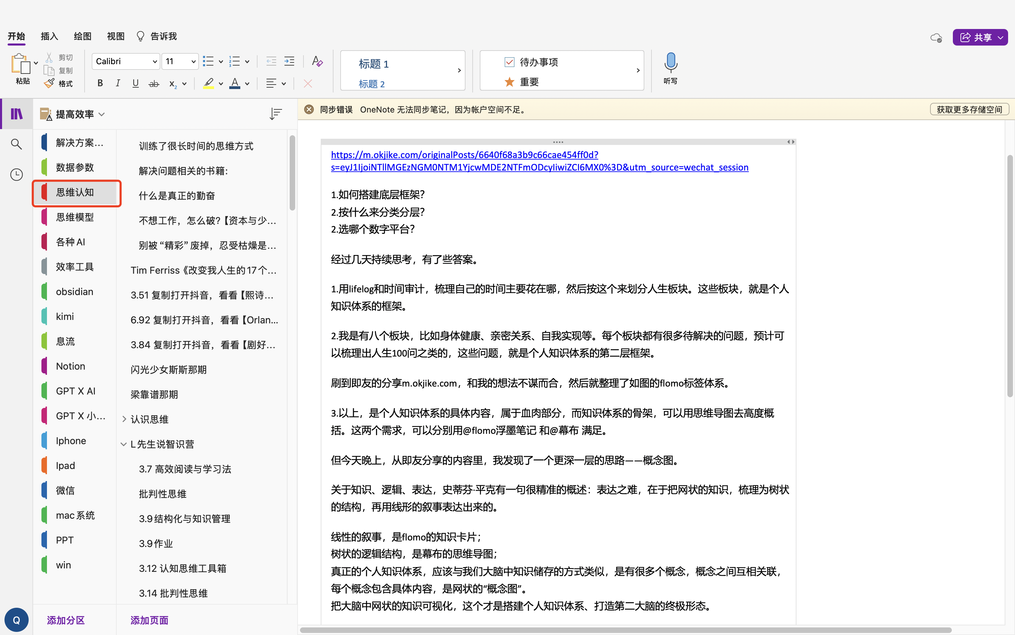Toggle bold formatting
1015x635 pixels.
pyautogui.click(x=100, y=83)
